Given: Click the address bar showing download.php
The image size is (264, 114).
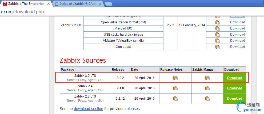Looking at the screenshot, I should pos(132,12).
